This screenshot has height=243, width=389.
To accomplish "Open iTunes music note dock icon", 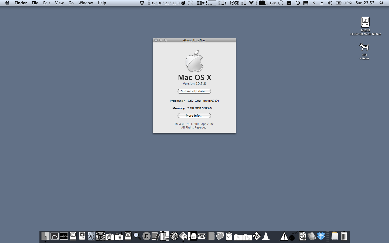I will tap(146, 236).
